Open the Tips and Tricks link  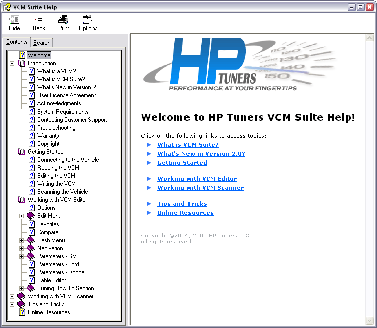coord(182,204)
